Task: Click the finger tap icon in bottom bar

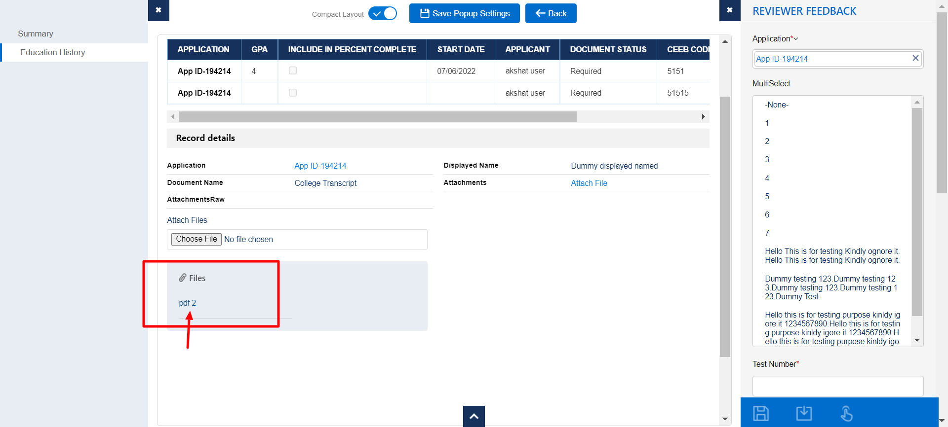Action: 846,413
